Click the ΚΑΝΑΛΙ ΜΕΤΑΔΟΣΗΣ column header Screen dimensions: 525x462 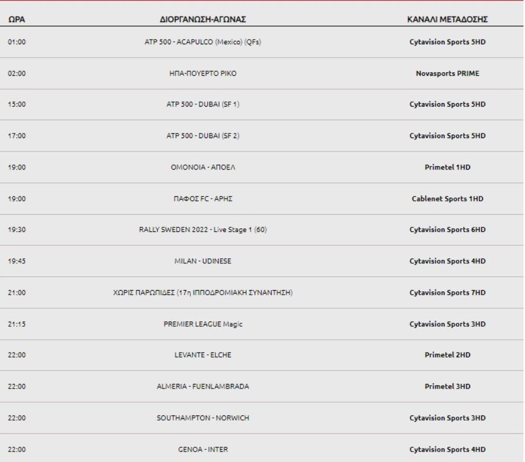[447, 19]
